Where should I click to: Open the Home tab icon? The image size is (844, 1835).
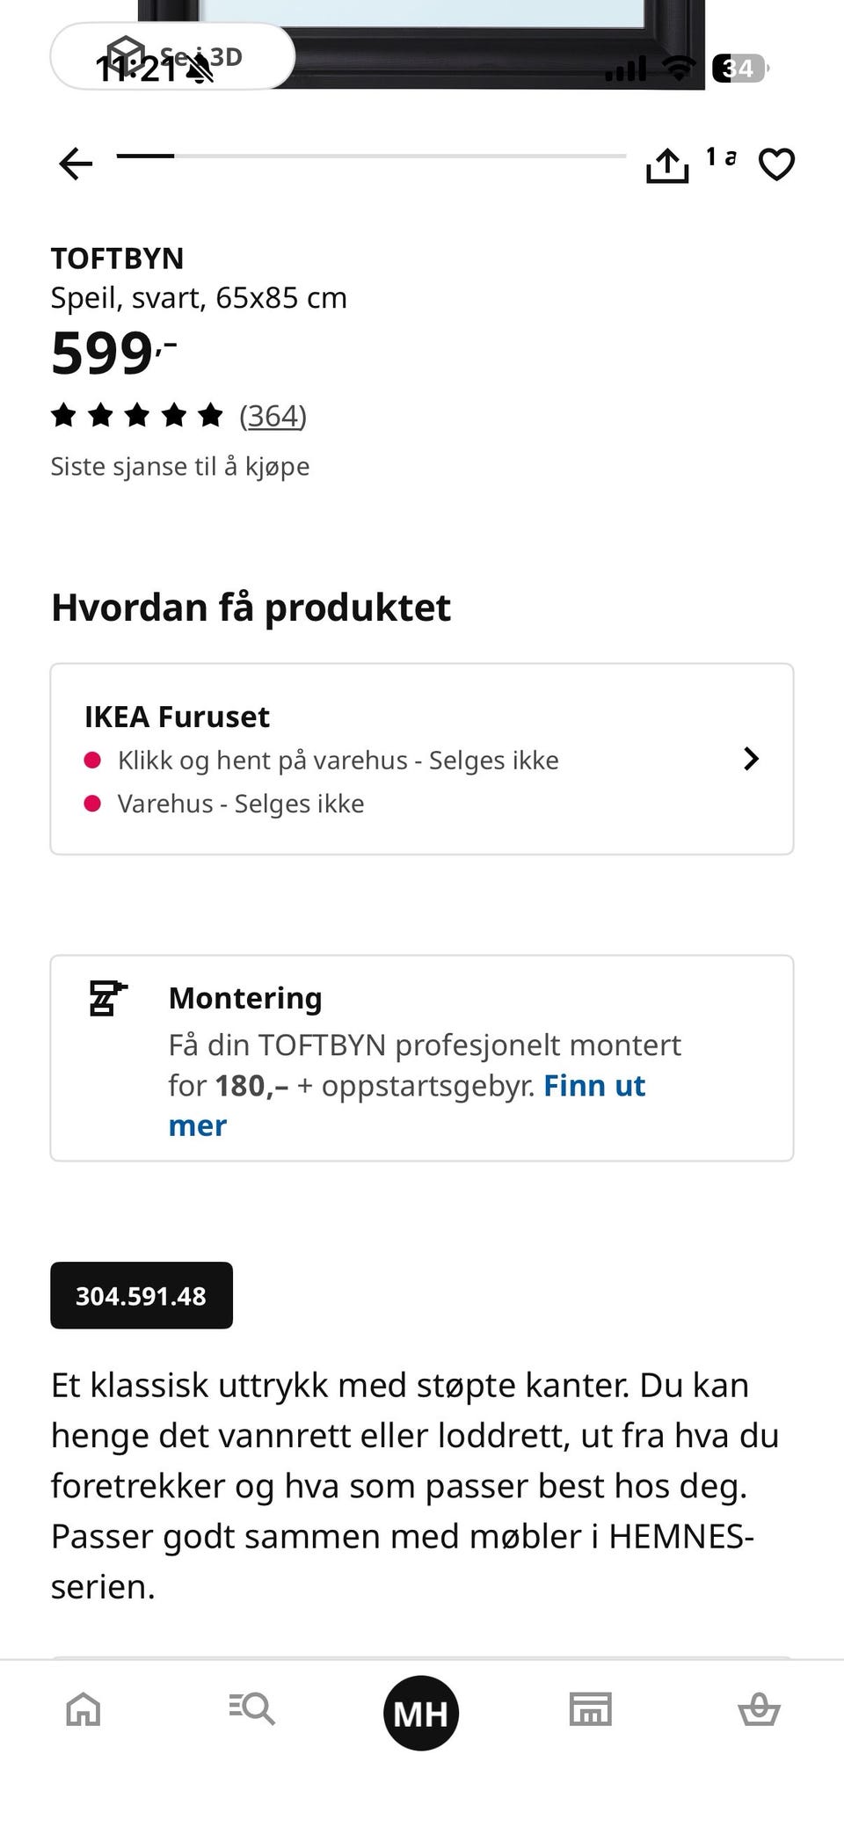tap(84, 1709)
